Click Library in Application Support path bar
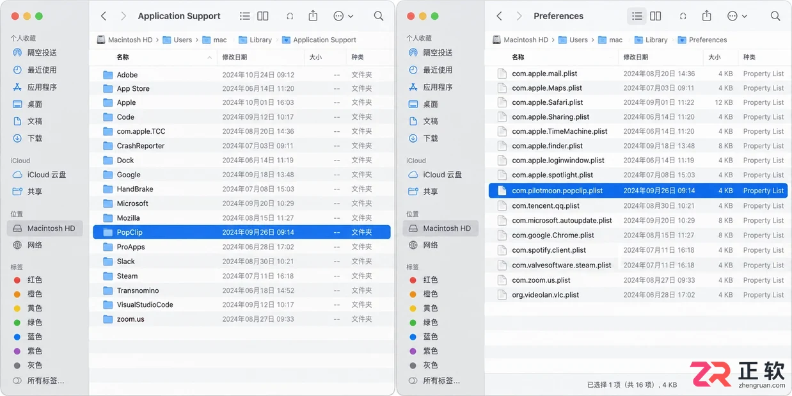This screenshot has height=396, width=792. coord(255,40)
